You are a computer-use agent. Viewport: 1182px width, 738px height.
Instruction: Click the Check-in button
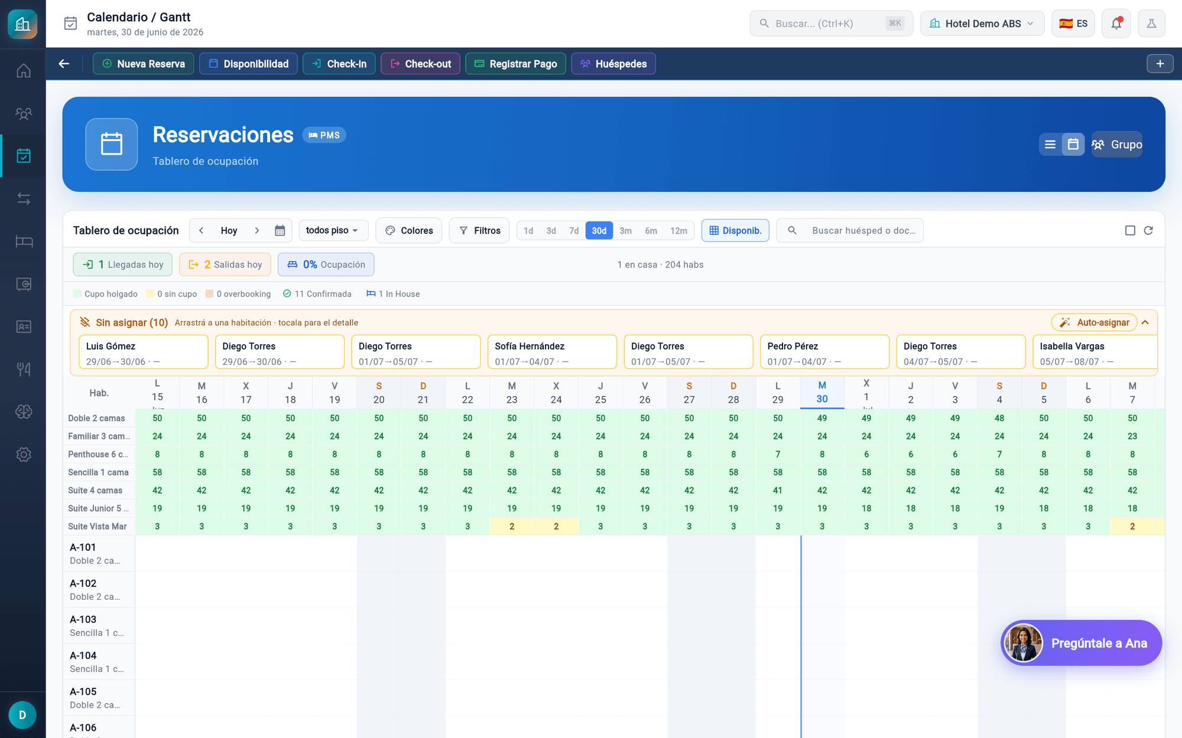pyautogui.click(x=339, y=64)
